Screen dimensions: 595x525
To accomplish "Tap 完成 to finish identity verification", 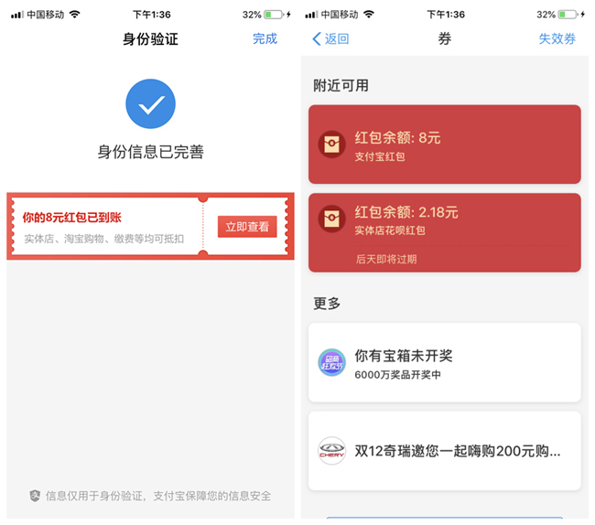I will click(265, 38).
